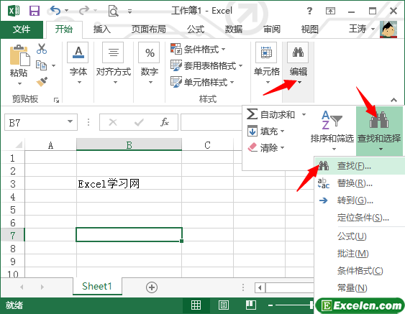The image size is (405, 314).
Task: Click the horizontal scrollbar left arrow
Action: click(x=260, y=287)
